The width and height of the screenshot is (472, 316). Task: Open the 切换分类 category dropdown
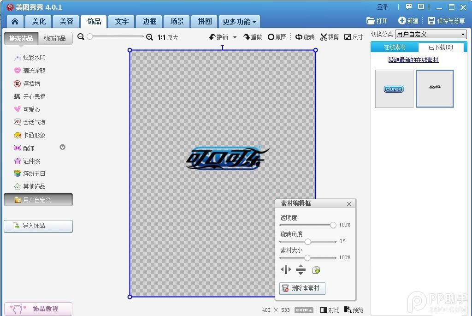point(431,34)
